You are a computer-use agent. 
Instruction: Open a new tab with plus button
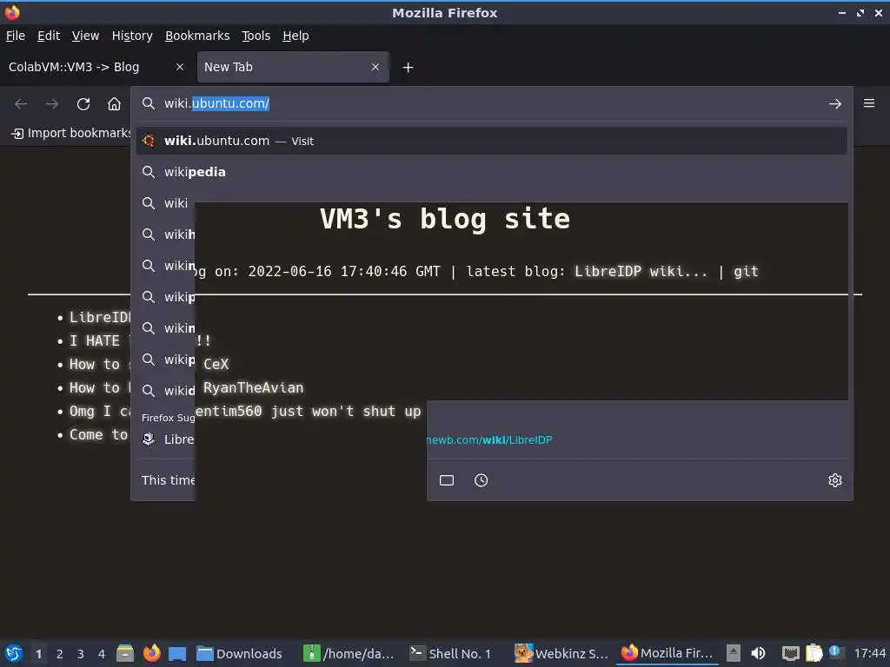(x=408, y=68)
